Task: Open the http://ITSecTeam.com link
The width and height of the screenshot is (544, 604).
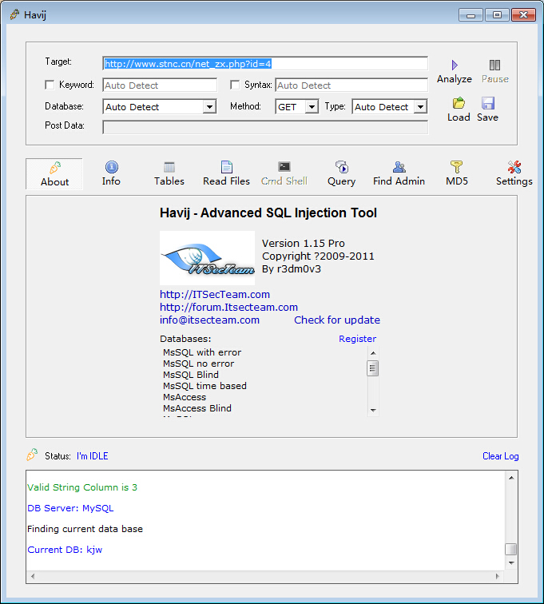Action: click(215, 294)
